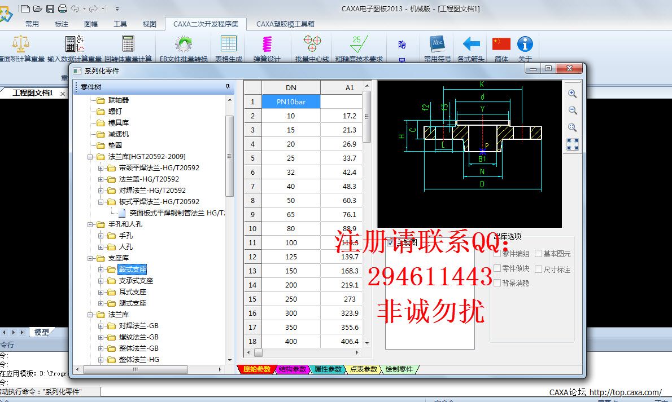Select 点表参数 bottom tab
The image size is (672, 402).
[x=364, y=369]
